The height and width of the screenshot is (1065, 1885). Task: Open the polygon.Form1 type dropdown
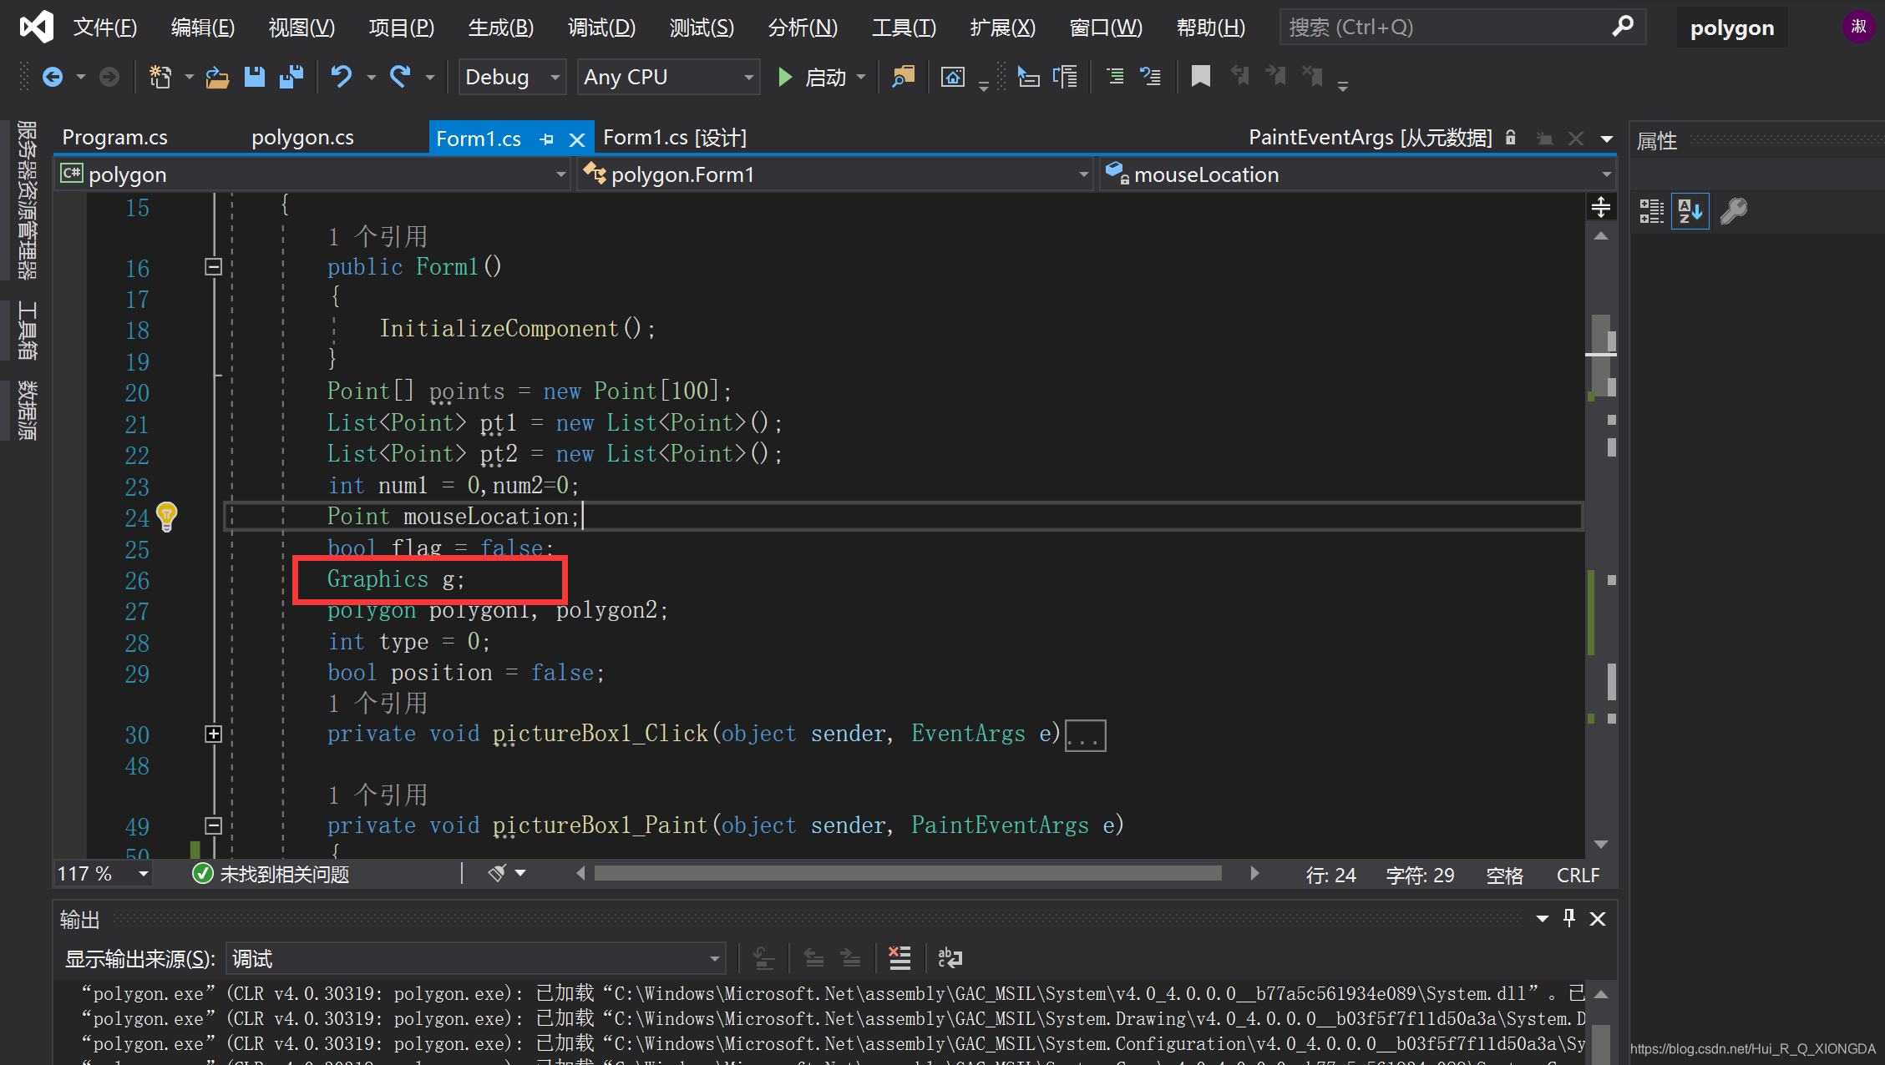click(835, 174)
